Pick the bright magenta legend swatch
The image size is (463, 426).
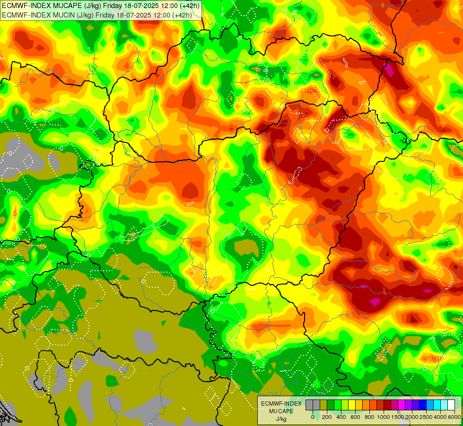pyautogui.click(x=402, y=405)
